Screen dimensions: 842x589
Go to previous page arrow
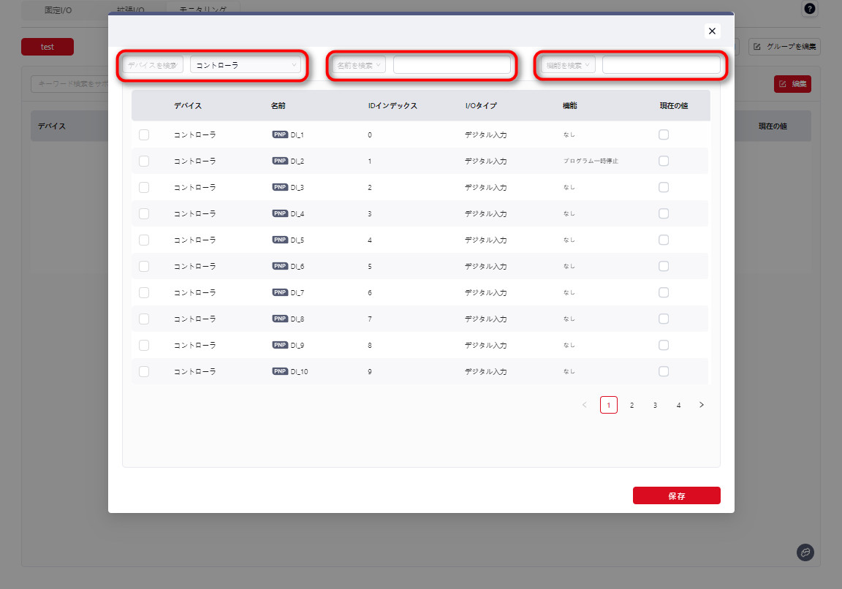(584, 405)
